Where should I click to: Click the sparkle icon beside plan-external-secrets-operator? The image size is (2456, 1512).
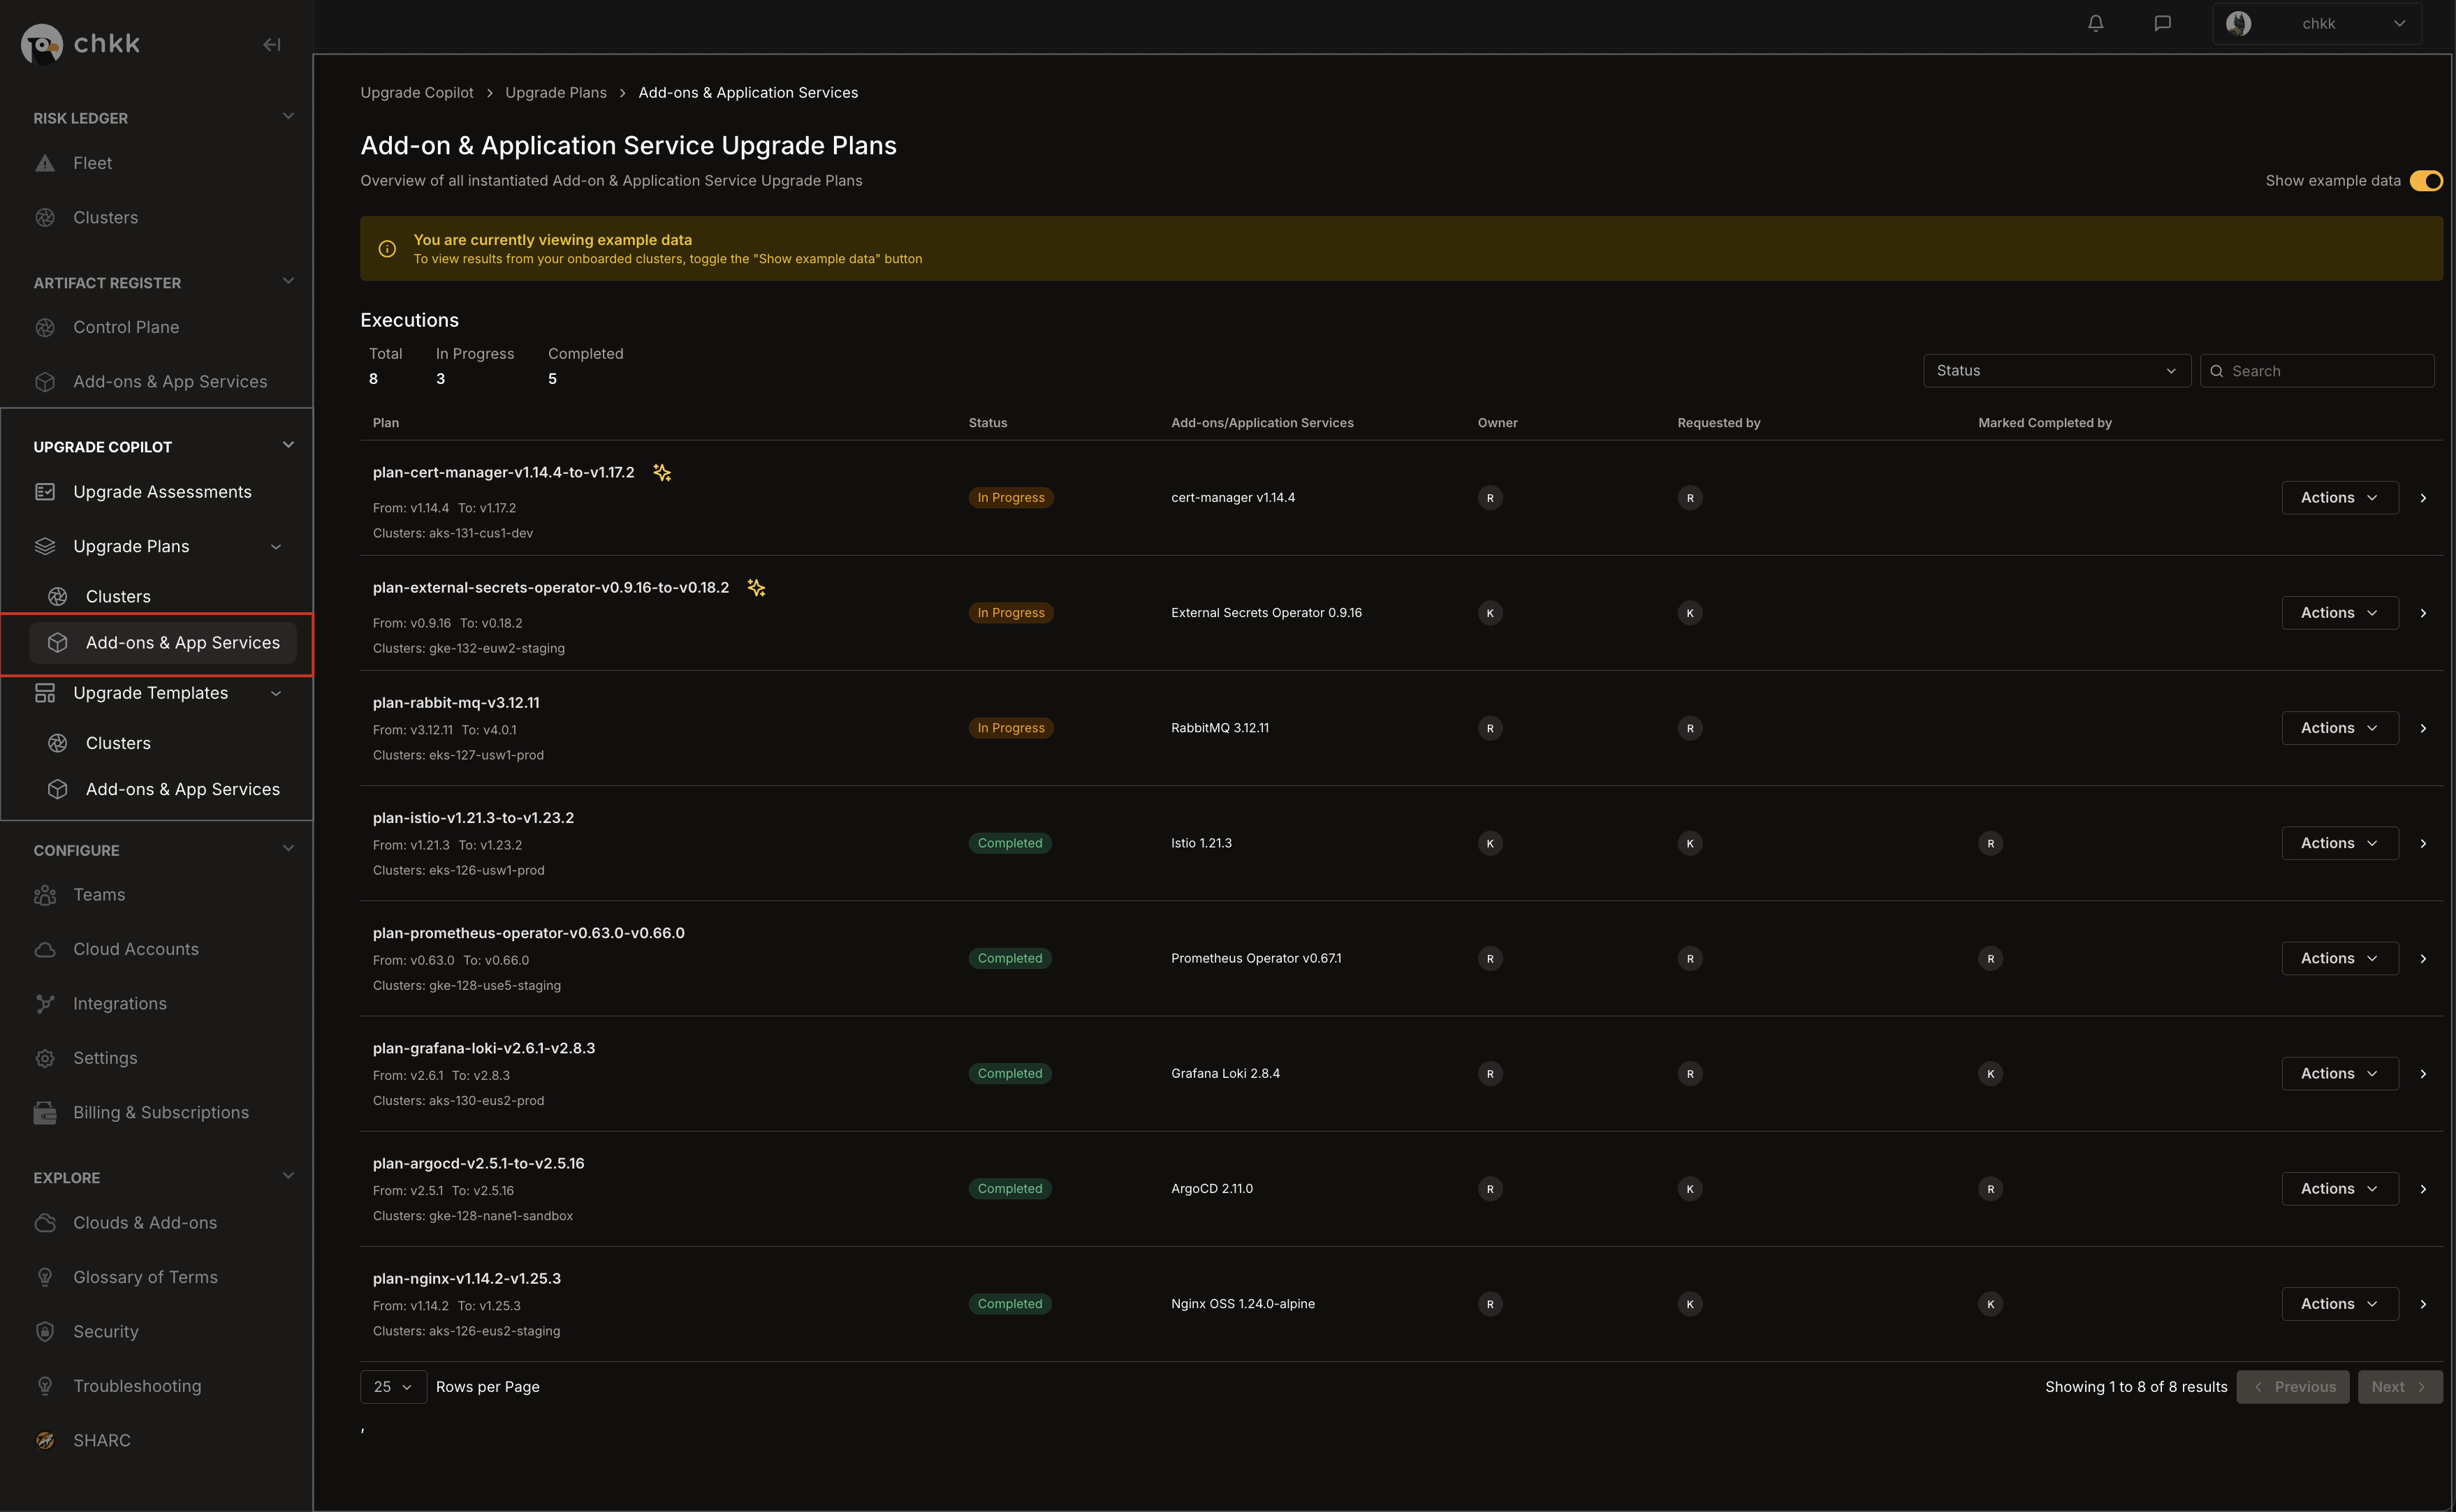756,588
